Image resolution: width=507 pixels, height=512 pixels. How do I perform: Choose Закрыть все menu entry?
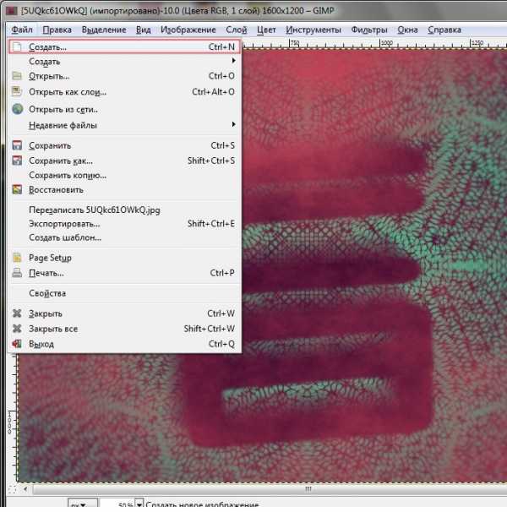click(124, 329)
